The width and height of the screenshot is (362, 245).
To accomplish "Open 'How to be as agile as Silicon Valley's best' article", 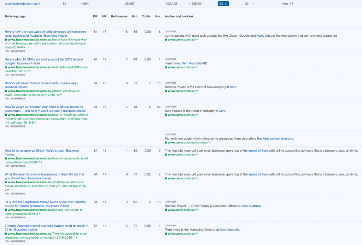I will click(42, 152).
